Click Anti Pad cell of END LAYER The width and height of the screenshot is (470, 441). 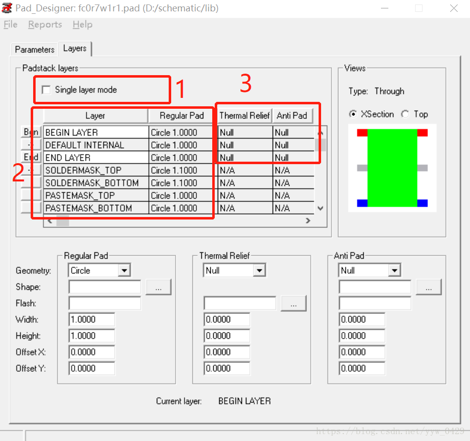294,158
